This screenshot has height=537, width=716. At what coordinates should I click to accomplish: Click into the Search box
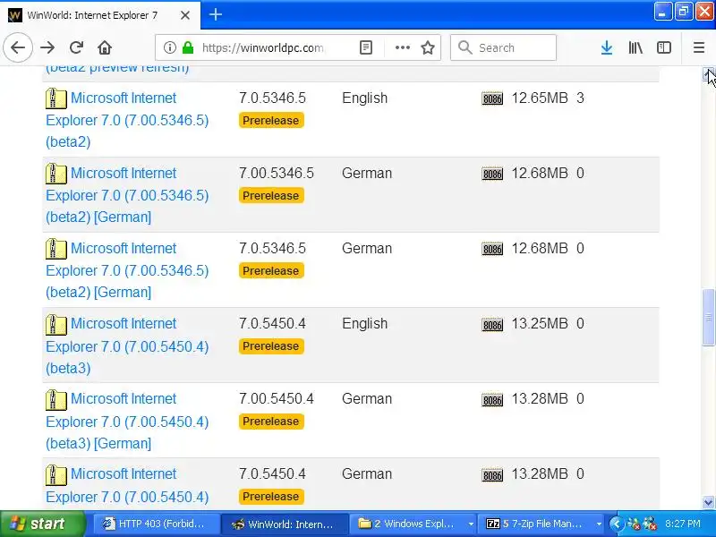point(503,47)
